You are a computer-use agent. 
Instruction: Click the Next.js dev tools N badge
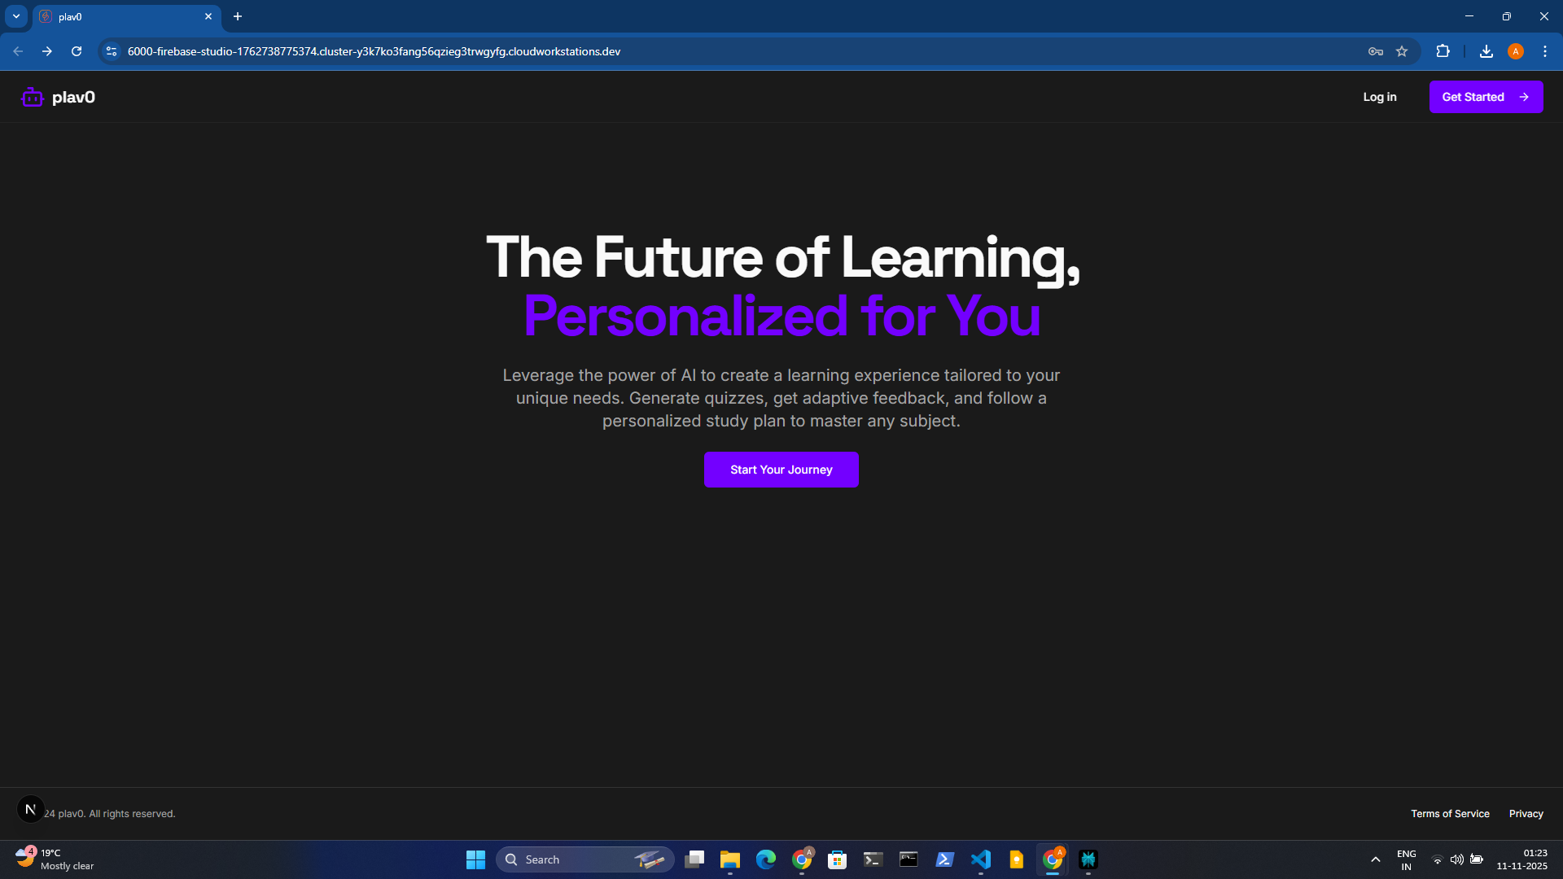point(30,809)
